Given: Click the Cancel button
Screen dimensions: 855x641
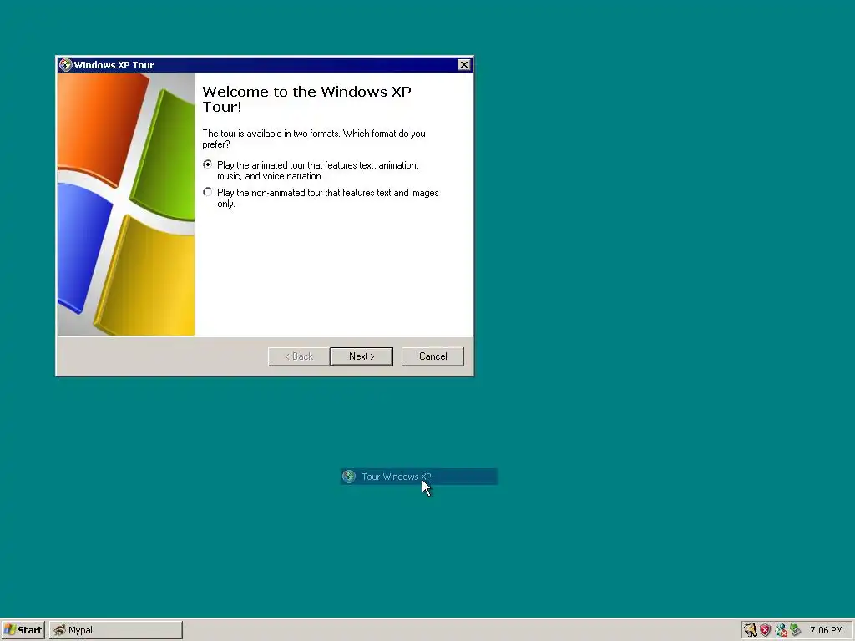Looking at the screenshot, I should tap(433, 356).
